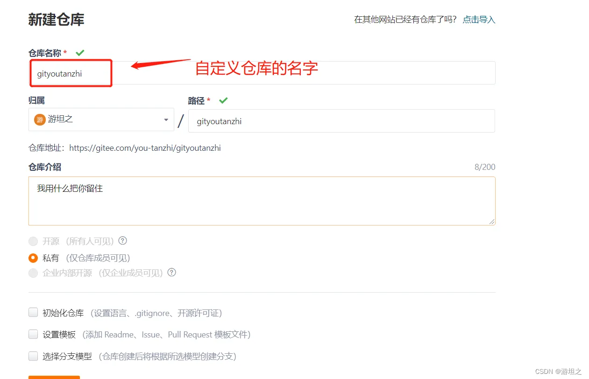Enable the 选择分支模型 checkbox
The image size is (589, 379).
pyautogui.click(x=33, y=356)
